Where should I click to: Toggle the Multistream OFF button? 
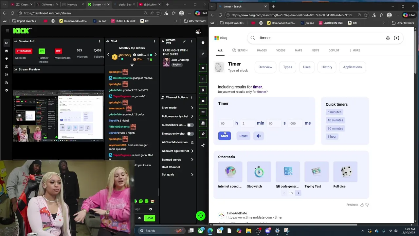pos(58,51)
